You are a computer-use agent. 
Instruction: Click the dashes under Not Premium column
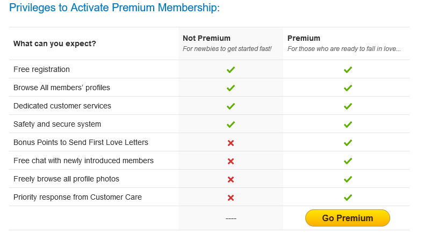231,218
